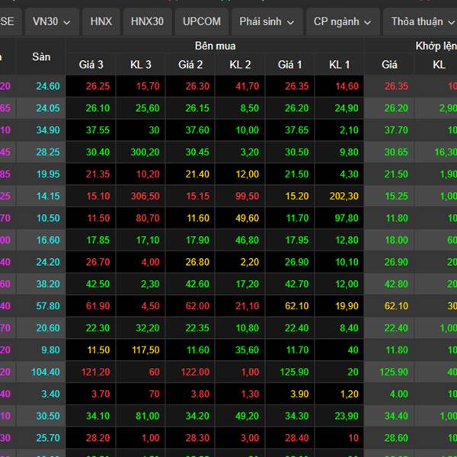The width and height of the screenshot is (457, 457).
Task: Select floor price cell 24.05
Action: click(x=48, y=108)
